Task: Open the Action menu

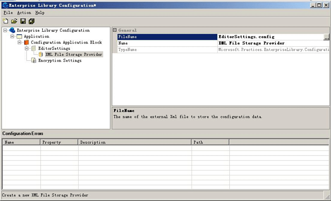Action: click(x=24, y=13)
